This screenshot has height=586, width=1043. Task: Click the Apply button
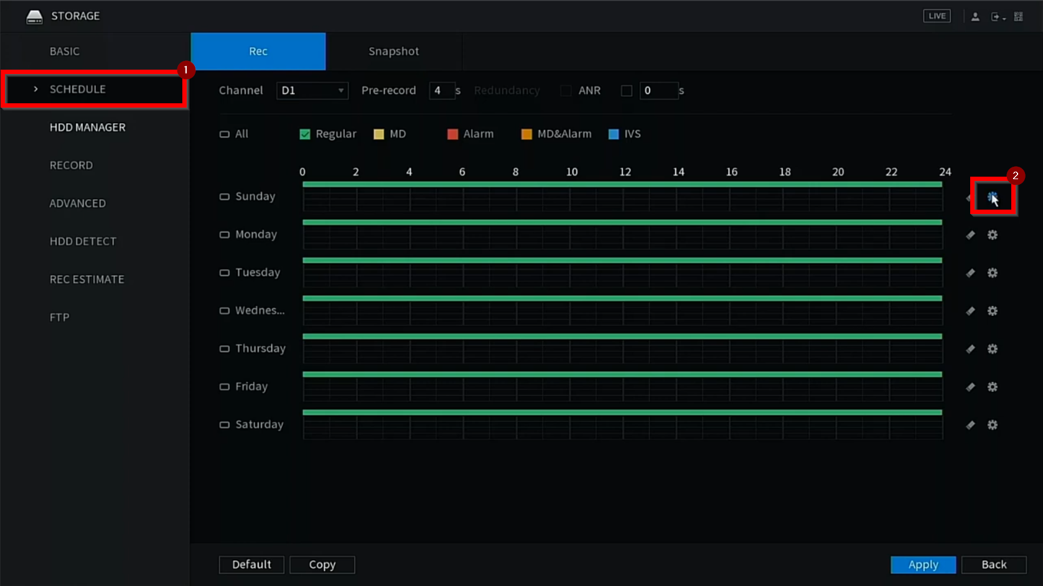tap(923, 565)
